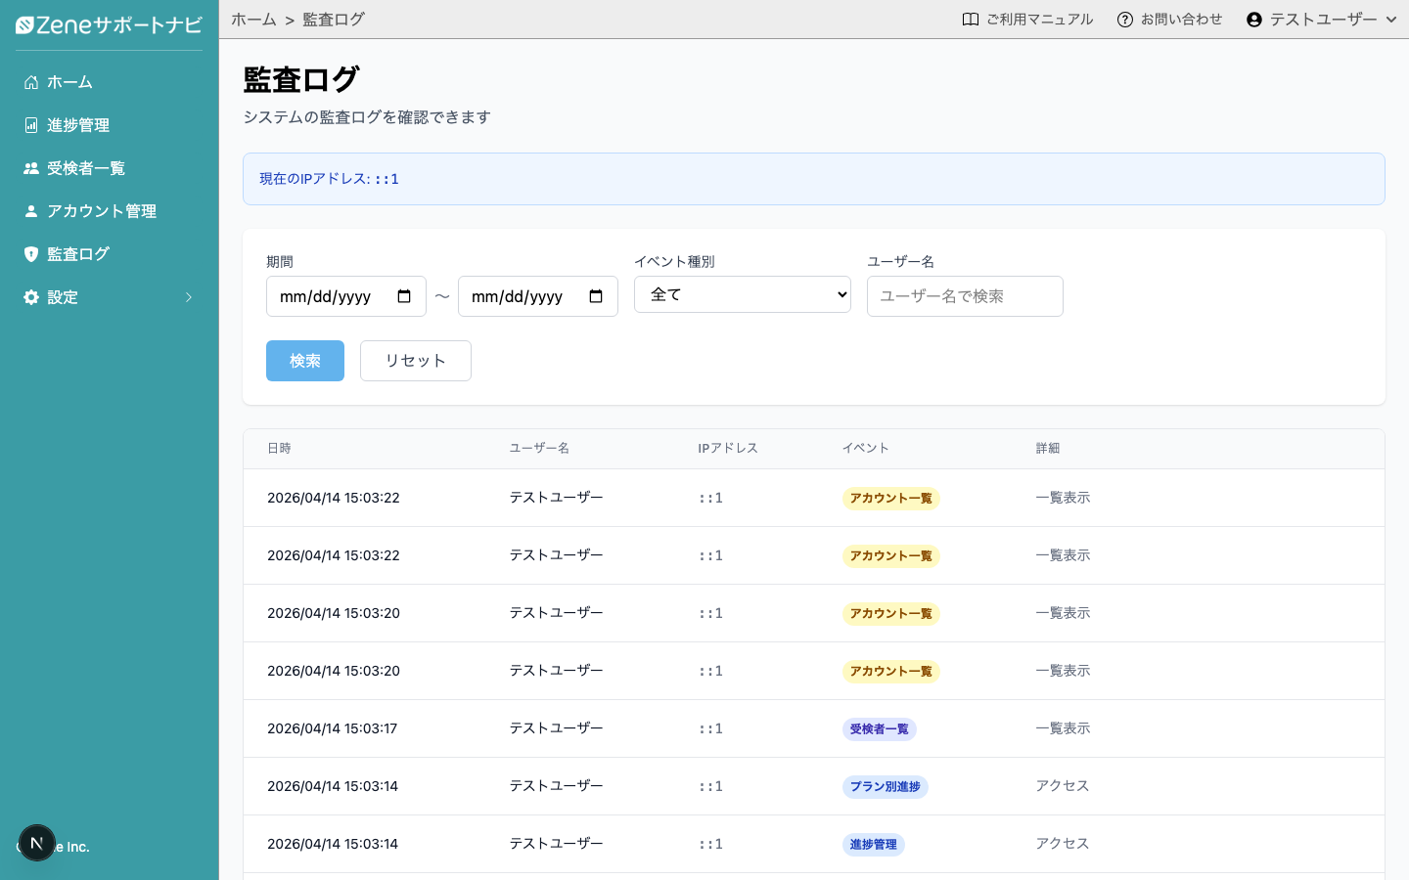Screen dimensions: 1409x880
Task: Open お問い合わせ link
Action: pos(1170,20)
